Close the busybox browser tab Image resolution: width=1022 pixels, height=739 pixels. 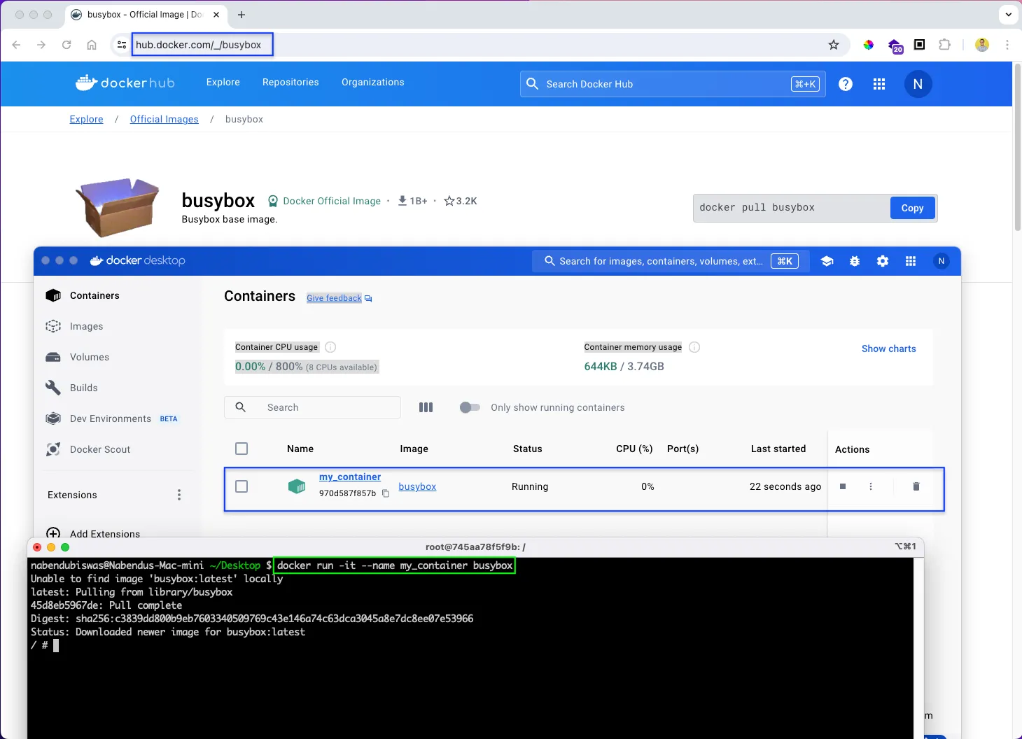[216, 14]
